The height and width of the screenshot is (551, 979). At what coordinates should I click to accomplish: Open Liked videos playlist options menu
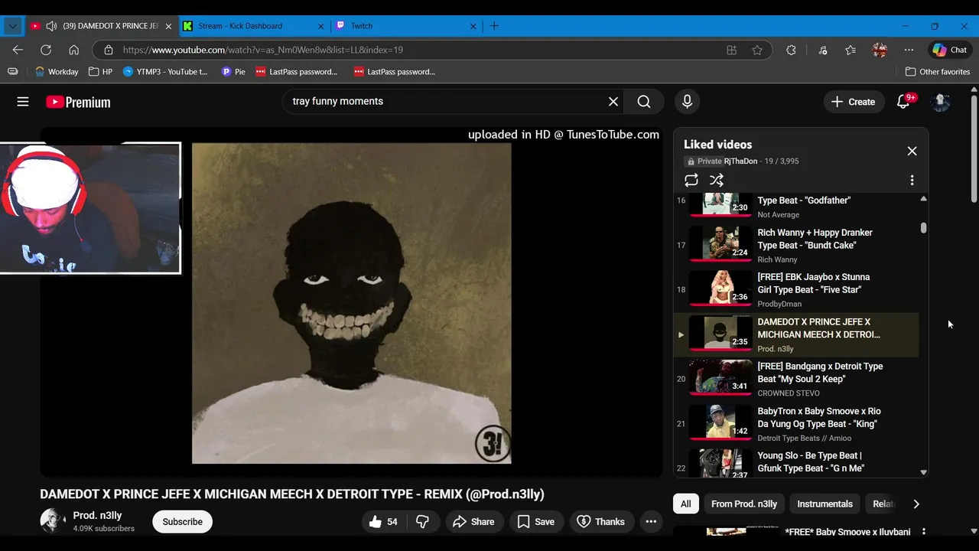[x=912, y=180]
